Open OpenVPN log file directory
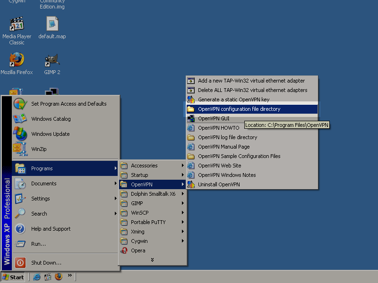 (x=252, y=137)
